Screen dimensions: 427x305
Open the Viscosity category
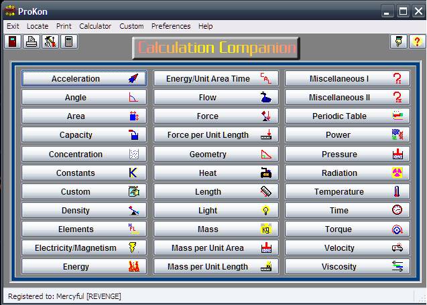pos(347,266)
